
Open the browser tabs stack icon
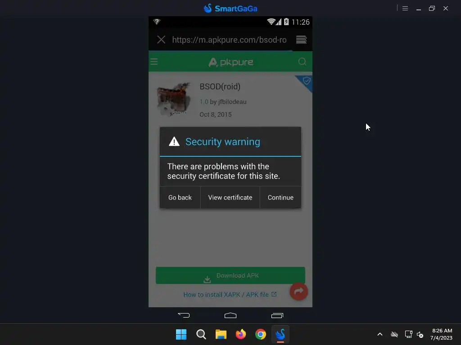pyautogui.click(x=301, y=40)
